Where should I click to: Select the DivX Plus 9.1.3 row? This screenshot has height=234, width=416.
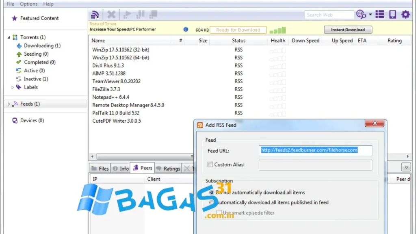coord(250,65)
